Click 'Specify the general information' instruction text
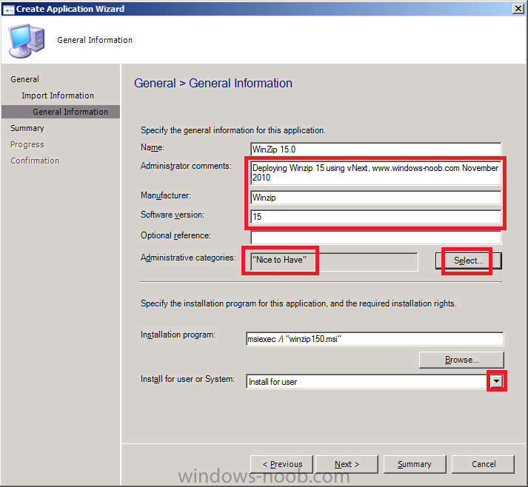 point(233,130)
